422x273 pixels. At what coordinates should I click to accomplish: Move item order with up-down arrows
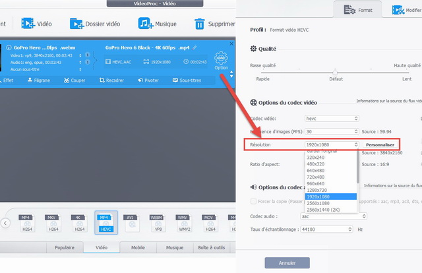point(231,75)
